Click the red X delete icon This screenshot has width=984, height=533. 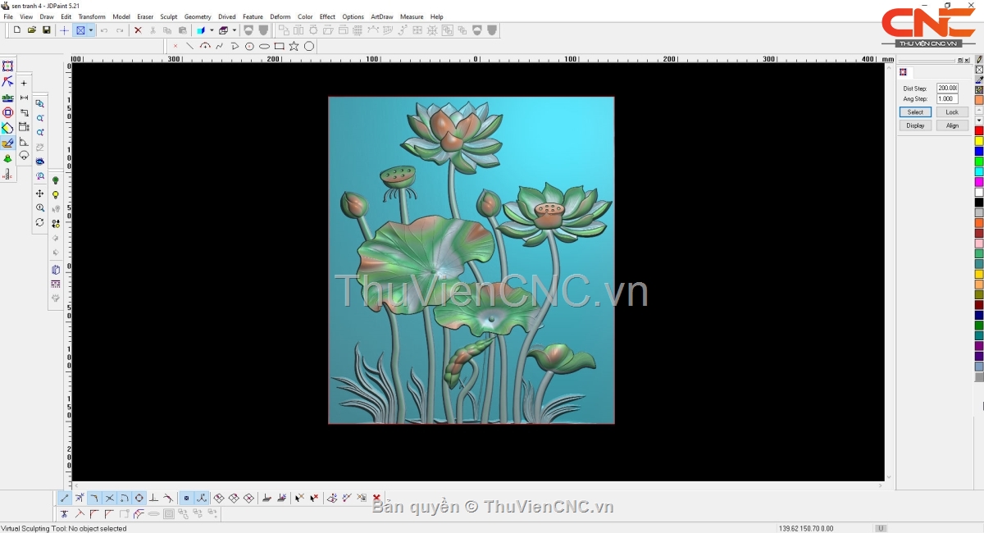click(x=138, y=30)
